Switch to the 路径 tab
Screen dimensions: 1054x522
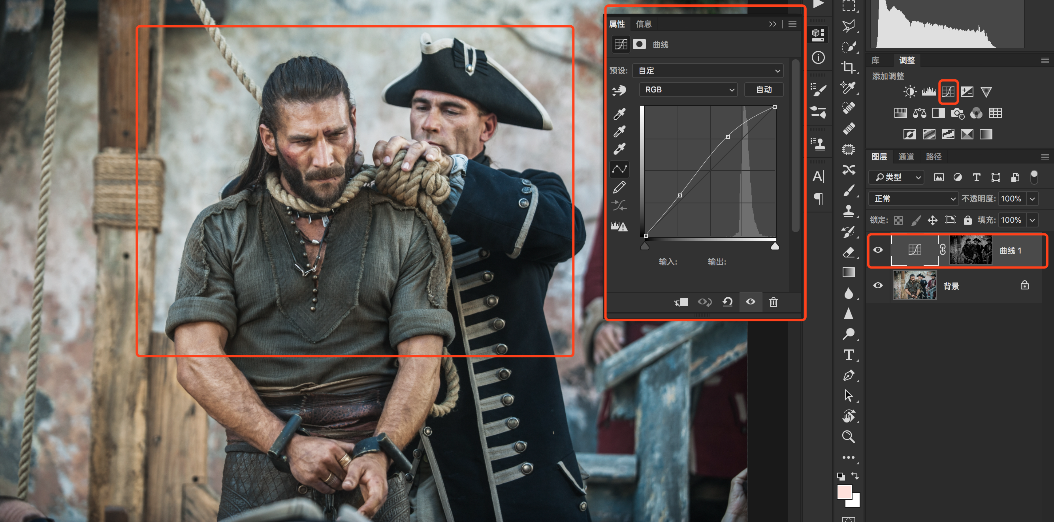coord(934,157)
